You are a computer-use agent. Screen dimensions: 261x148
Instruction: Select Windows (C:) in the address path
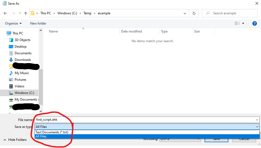(x=67, y=13)
